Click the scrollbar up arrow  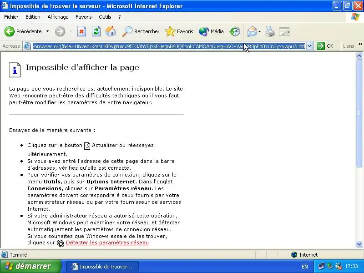click(x=359, y=56)
